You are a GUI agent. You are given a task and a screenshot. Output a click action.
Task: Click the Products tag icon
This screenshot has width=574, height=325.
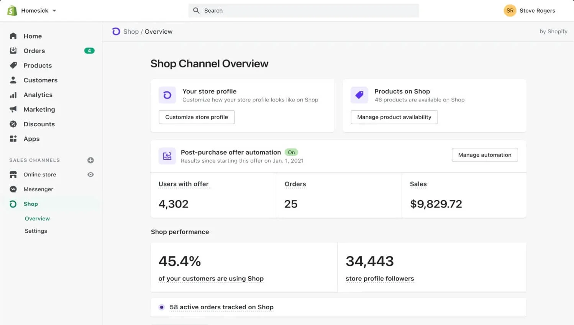[13, 65]
